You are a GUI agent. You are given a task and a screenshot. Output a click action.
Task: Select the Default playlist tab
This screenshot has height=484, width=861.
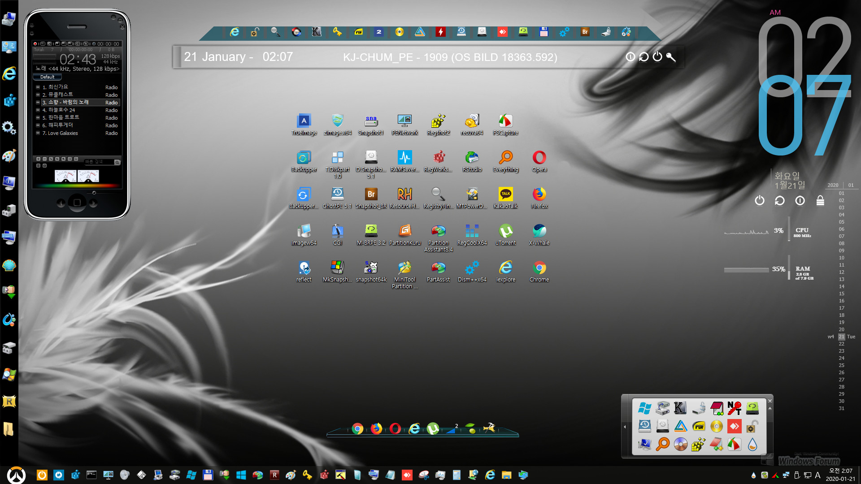47,77
